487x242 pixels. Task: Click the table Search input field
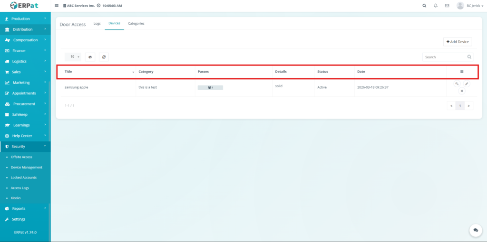(x=444, y=57)
